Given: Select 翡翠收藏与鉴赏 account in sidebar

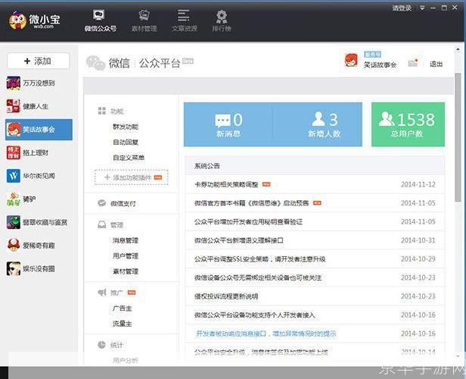Looking at the screenshot, I should click(37, 222).
